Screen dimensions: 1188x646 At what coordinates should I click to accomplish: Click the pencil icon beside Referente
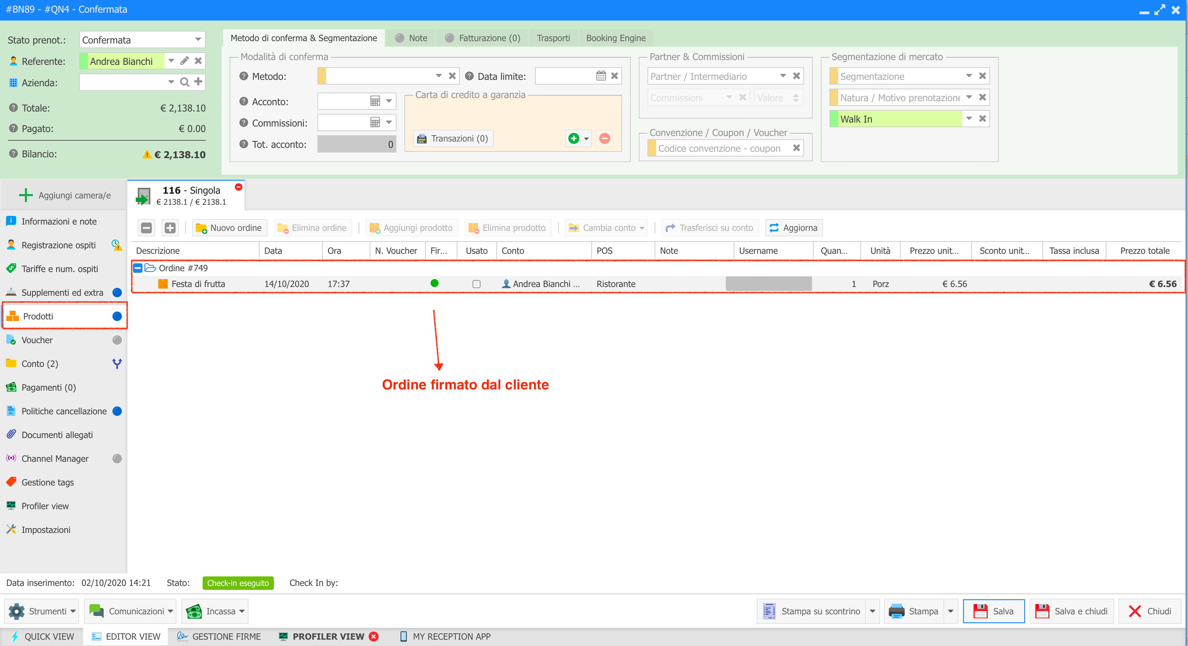pyautogui.click(x=184, y=61)
